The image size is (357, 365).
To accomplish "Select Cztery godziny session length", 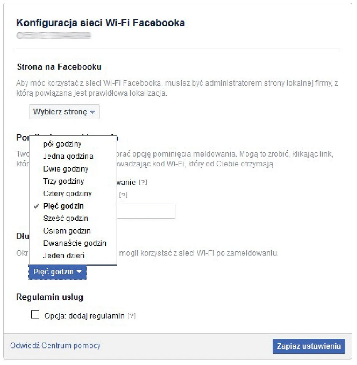I will (67, 194).
